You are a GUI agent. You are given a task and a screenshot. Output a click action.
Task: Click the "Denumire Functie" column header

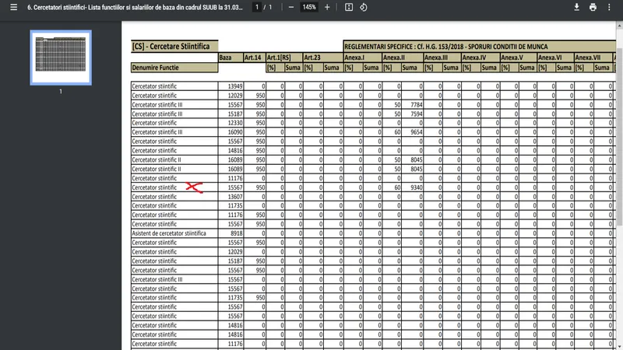[155, 68]
